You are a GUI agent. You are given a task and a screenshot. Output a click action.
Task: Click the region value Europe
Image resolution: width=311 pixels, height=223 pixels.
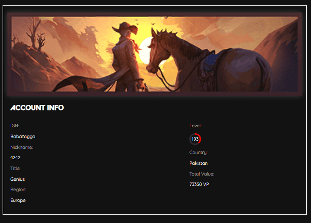coord(18,200)
